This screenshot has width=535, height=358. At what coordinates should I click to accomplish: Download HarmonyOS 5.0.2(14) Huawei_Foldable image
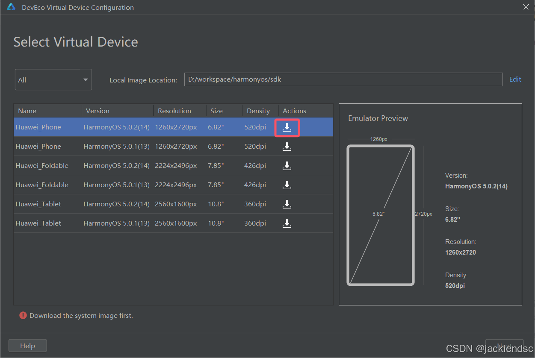(x=287, y=166)
